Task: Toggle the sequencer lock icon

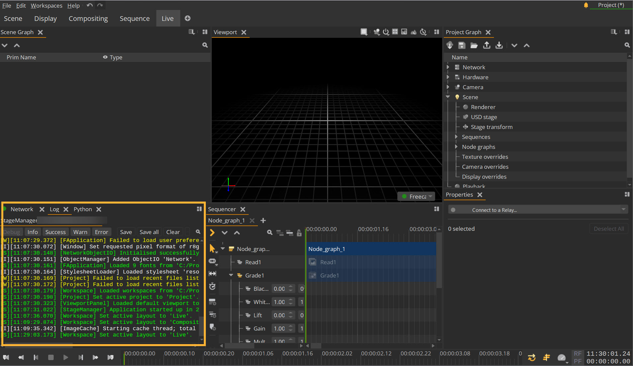Action: (299, 233)
